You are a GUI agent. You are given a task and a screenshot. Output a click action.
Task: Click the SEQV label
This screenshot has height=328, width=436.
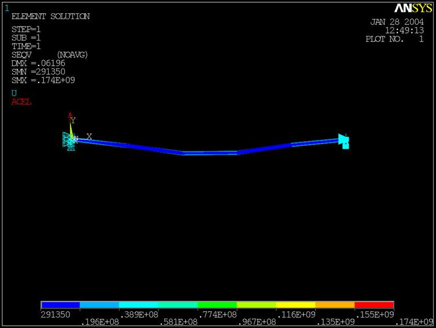click(x=21, y=55)
